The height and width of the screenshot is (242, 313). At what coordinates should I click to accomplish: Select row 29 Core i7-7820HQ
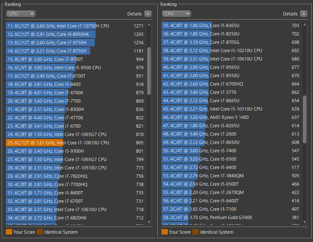click(x=75, y=176)
